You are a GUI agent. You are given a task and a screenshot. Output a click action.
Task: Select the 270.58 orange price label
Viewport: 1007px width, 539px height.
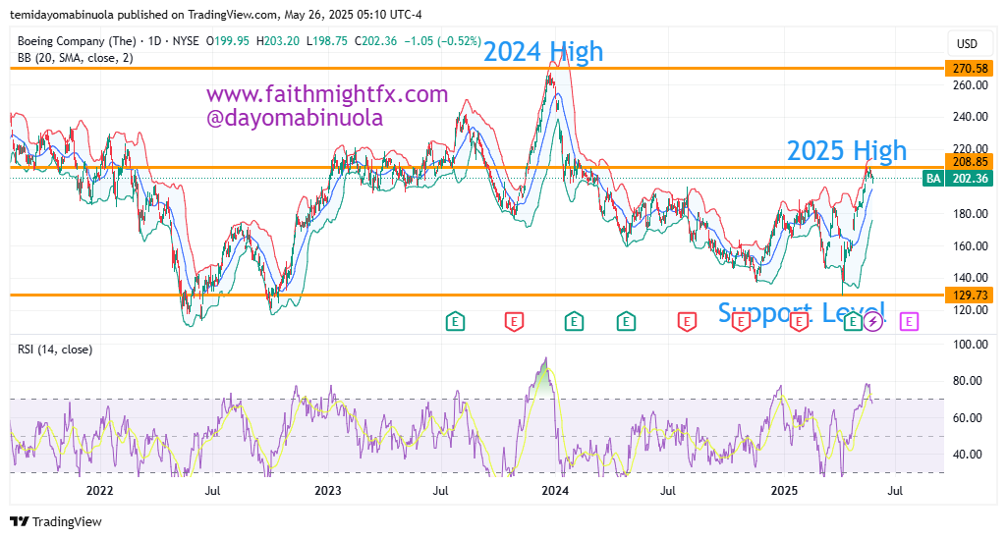[970, 69]
